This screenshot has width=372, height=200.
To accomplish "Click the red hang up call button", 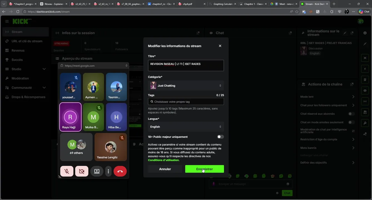I will [120, 171].
